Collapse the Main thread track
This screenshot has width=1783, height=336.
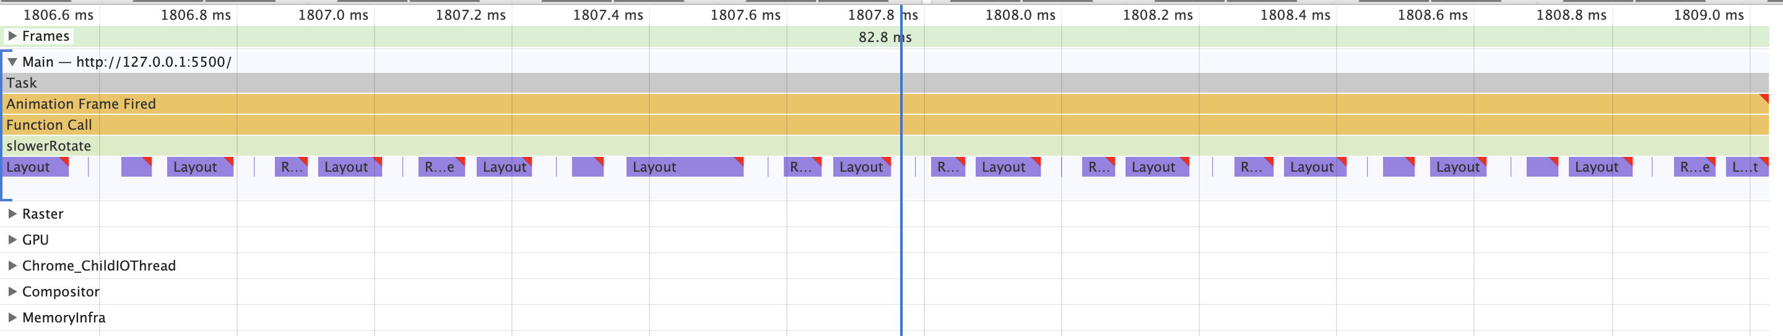12,62
